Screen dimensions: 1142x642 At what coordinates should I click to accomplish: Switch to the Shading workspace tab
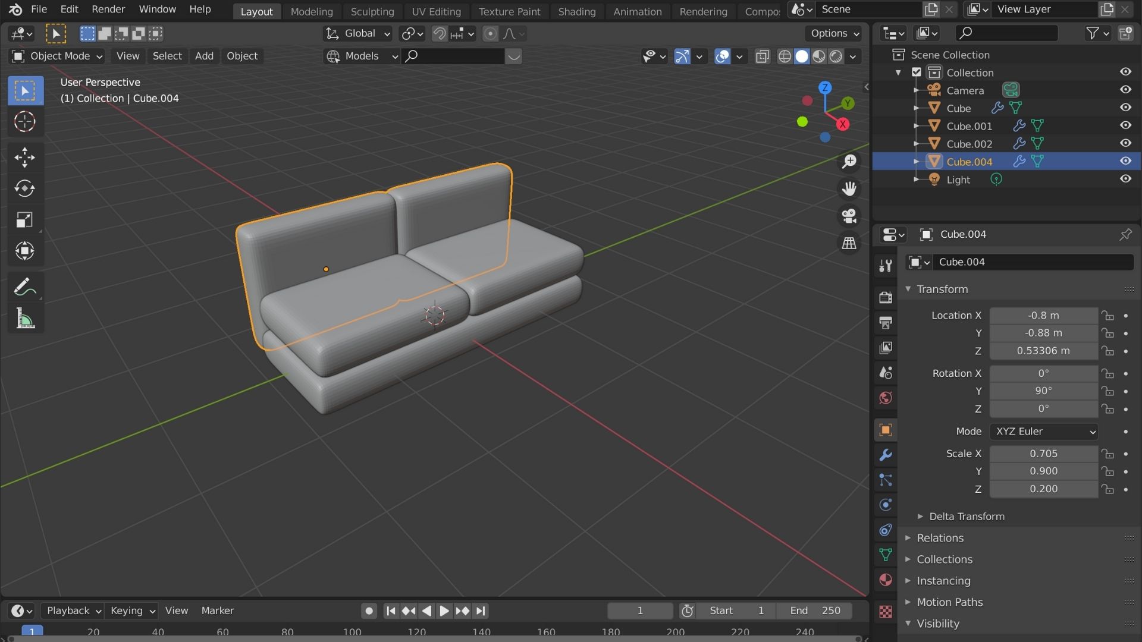tap(576, 11)
